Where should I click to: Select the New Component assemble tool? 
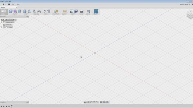click(34, 11)
